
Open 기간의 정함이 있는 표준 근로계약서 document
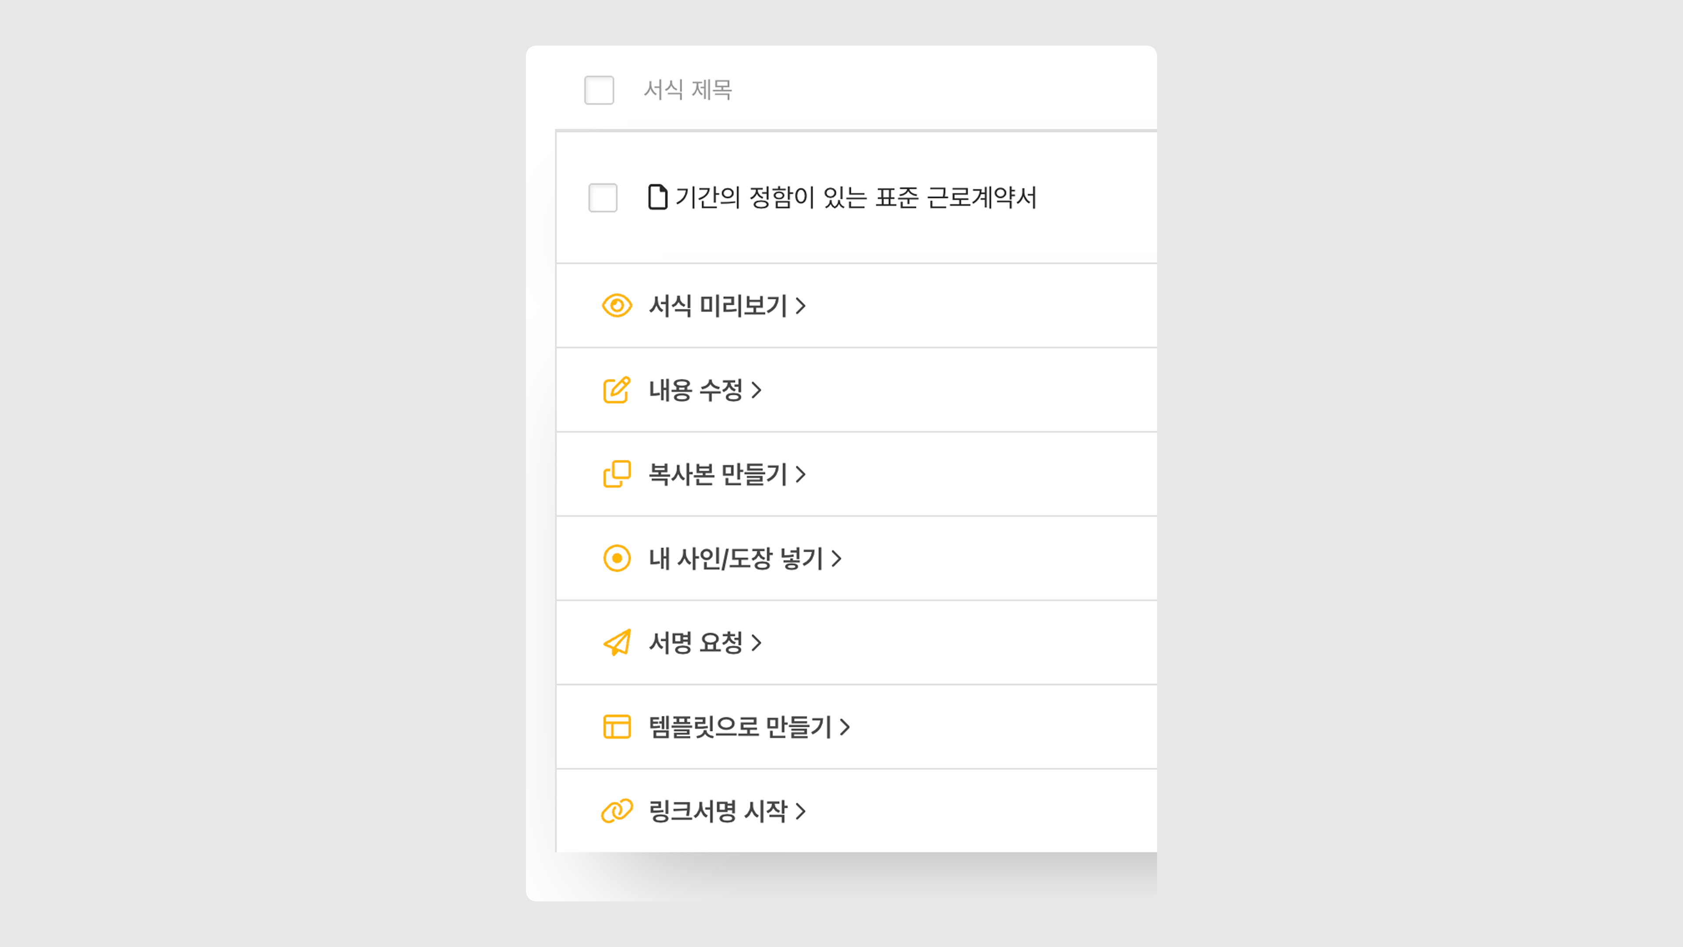855,197
